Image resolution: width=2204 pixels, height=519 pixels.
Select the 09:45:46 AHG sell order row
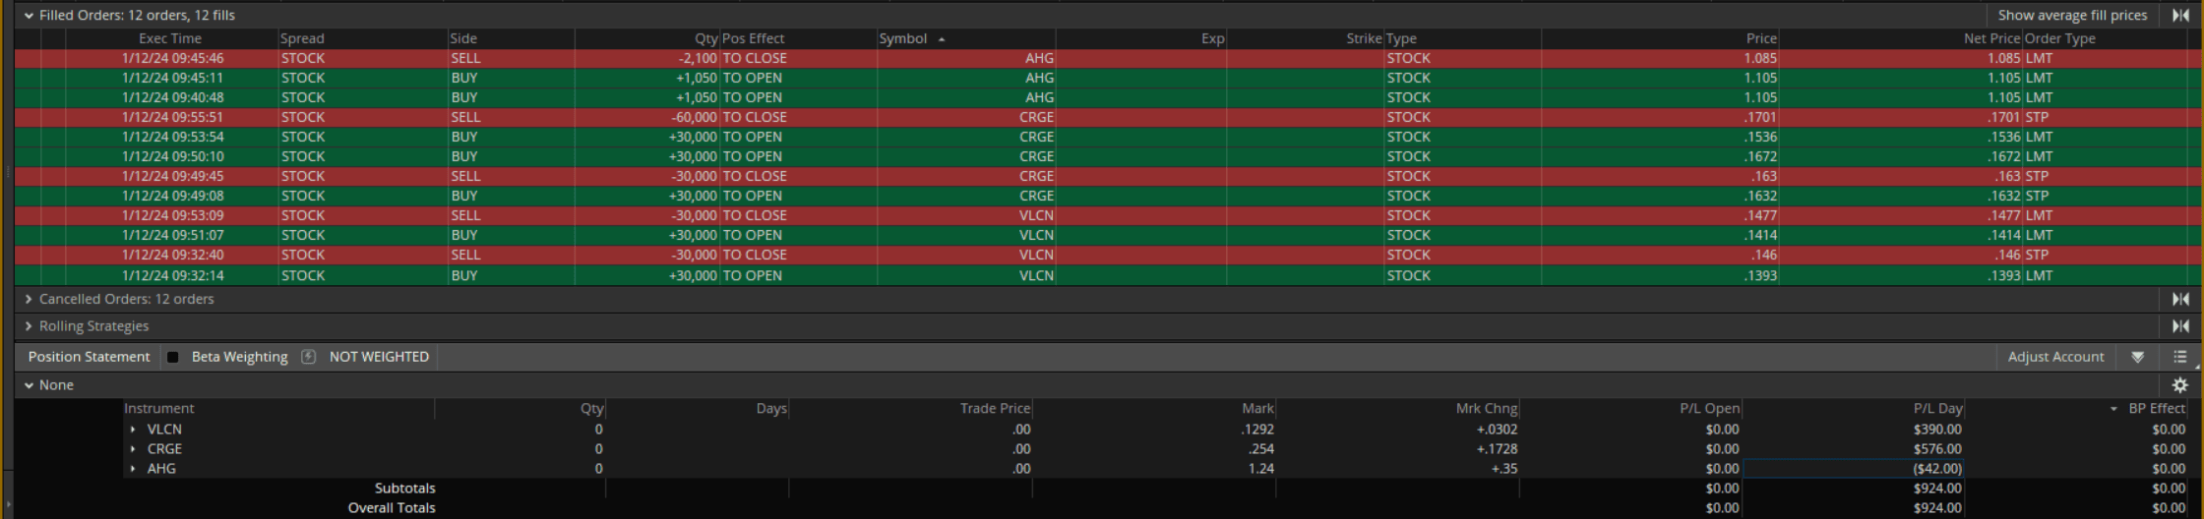pos(1107,59)
